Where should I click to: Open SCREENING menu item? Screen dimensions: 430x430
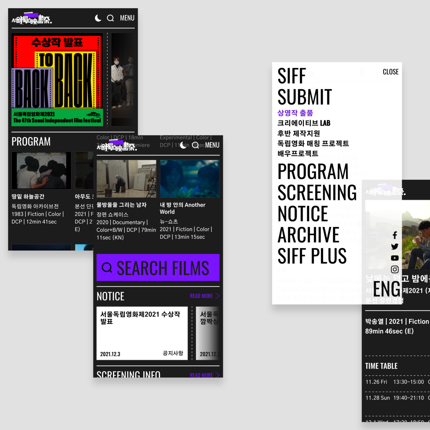point(317,192)
